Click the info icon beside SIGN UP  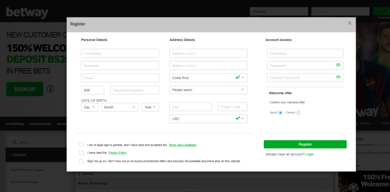point(51,89)
